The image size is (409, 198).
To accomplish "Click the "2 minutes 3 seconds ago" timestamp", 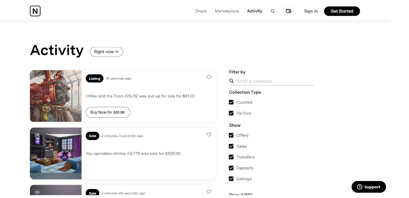I will [122, 136].
